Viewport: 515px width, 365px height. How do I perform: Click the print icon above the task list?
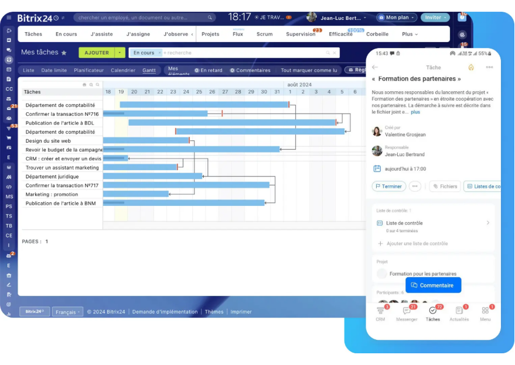[x=84, y=84]
